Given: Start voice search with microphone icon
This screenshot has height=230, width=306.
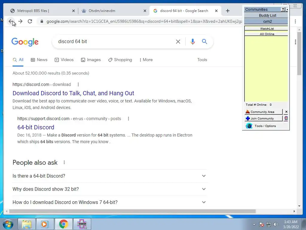Looking at the screenshot, I should pos(193,41).
